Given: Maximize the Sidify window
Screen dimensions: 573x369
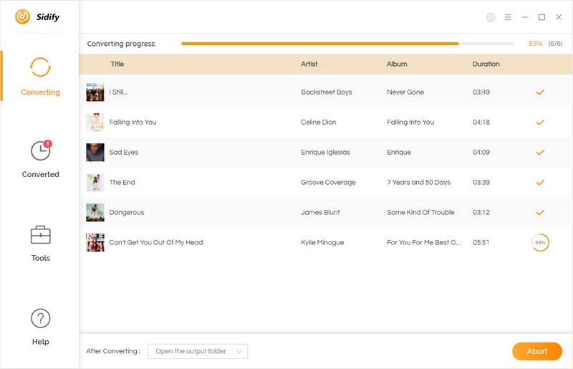Looking at the screenshot, I should tap(541, 17).
